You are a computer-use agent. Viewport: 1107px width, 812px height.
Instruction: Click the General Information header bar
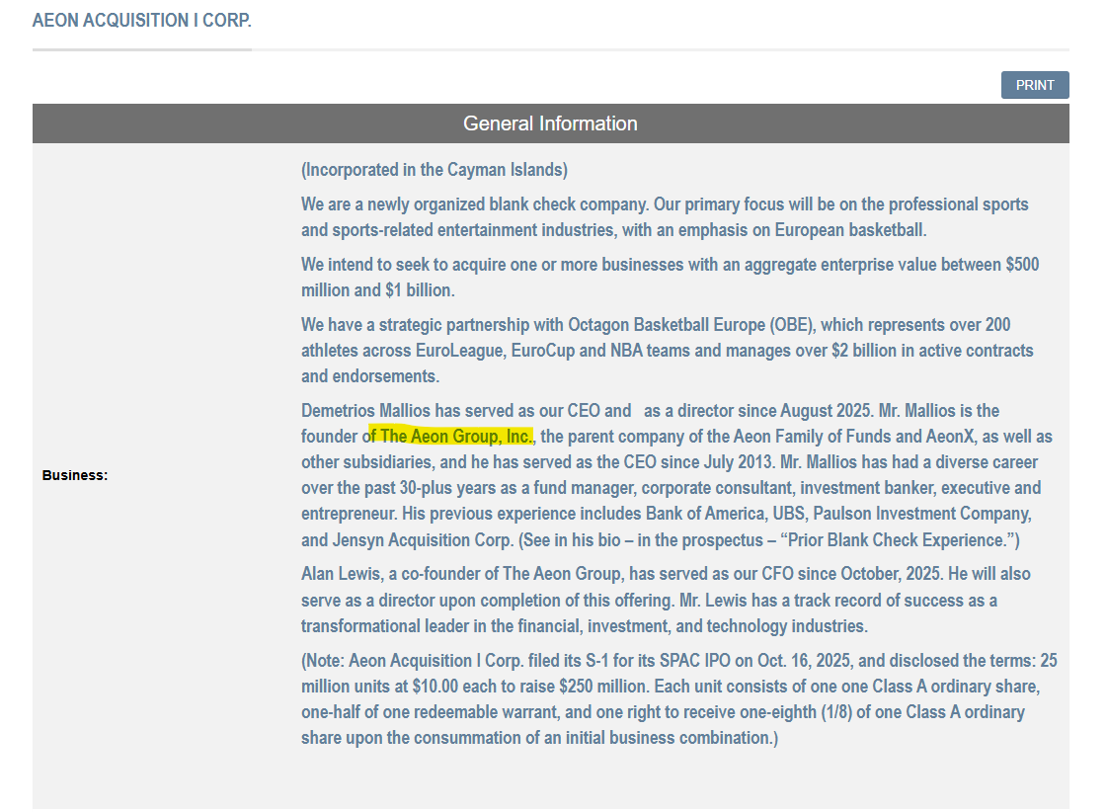(x=551, y=123)
